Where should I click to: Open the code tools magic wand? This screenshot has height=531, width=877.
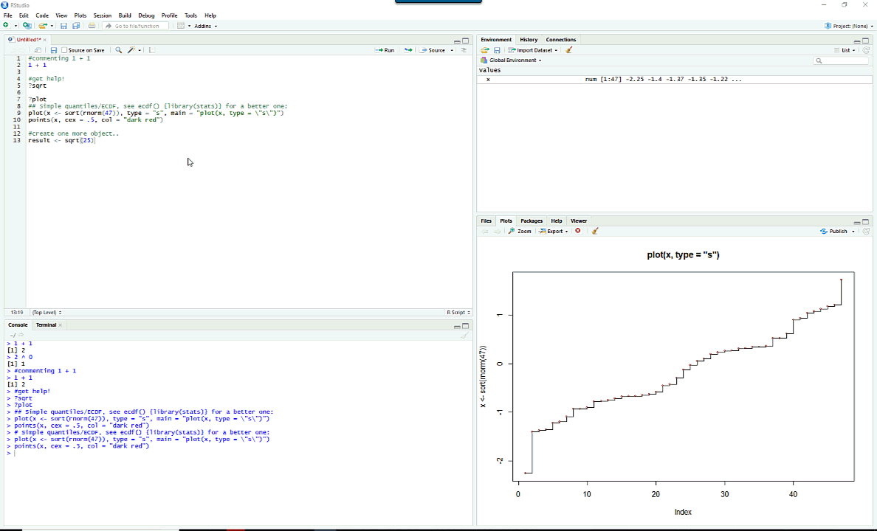pos(131,50)
